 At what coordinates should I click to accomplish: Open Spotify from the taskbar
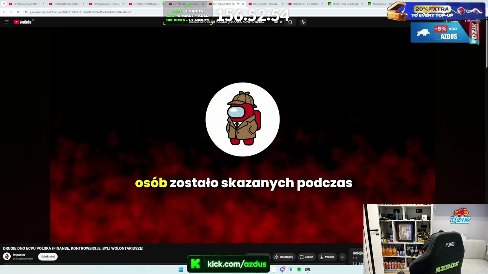click(x=299, y=269)
